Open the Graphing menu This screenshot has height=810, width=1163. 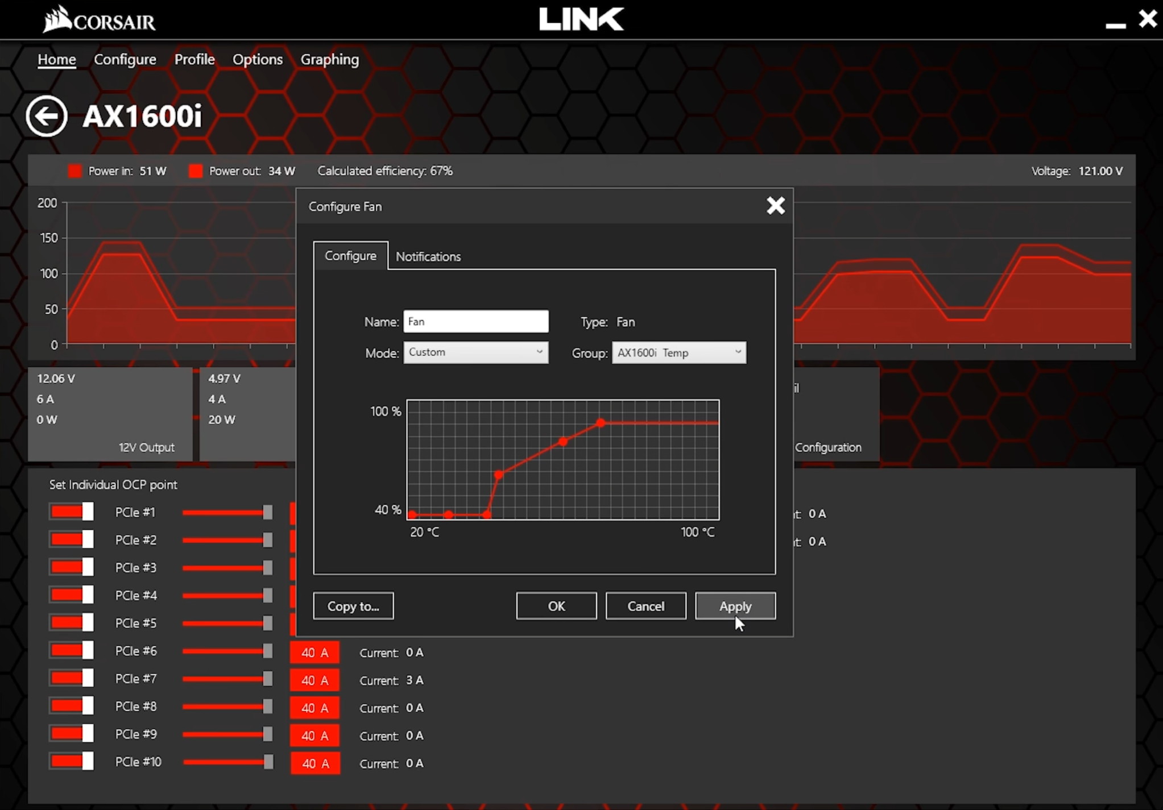point(330,59)
